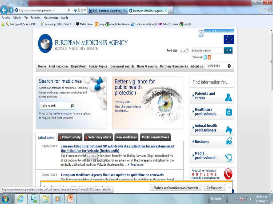Open PowerPoint from the taskbar
This screenshot has width=273, height=204.
(70, 199)
